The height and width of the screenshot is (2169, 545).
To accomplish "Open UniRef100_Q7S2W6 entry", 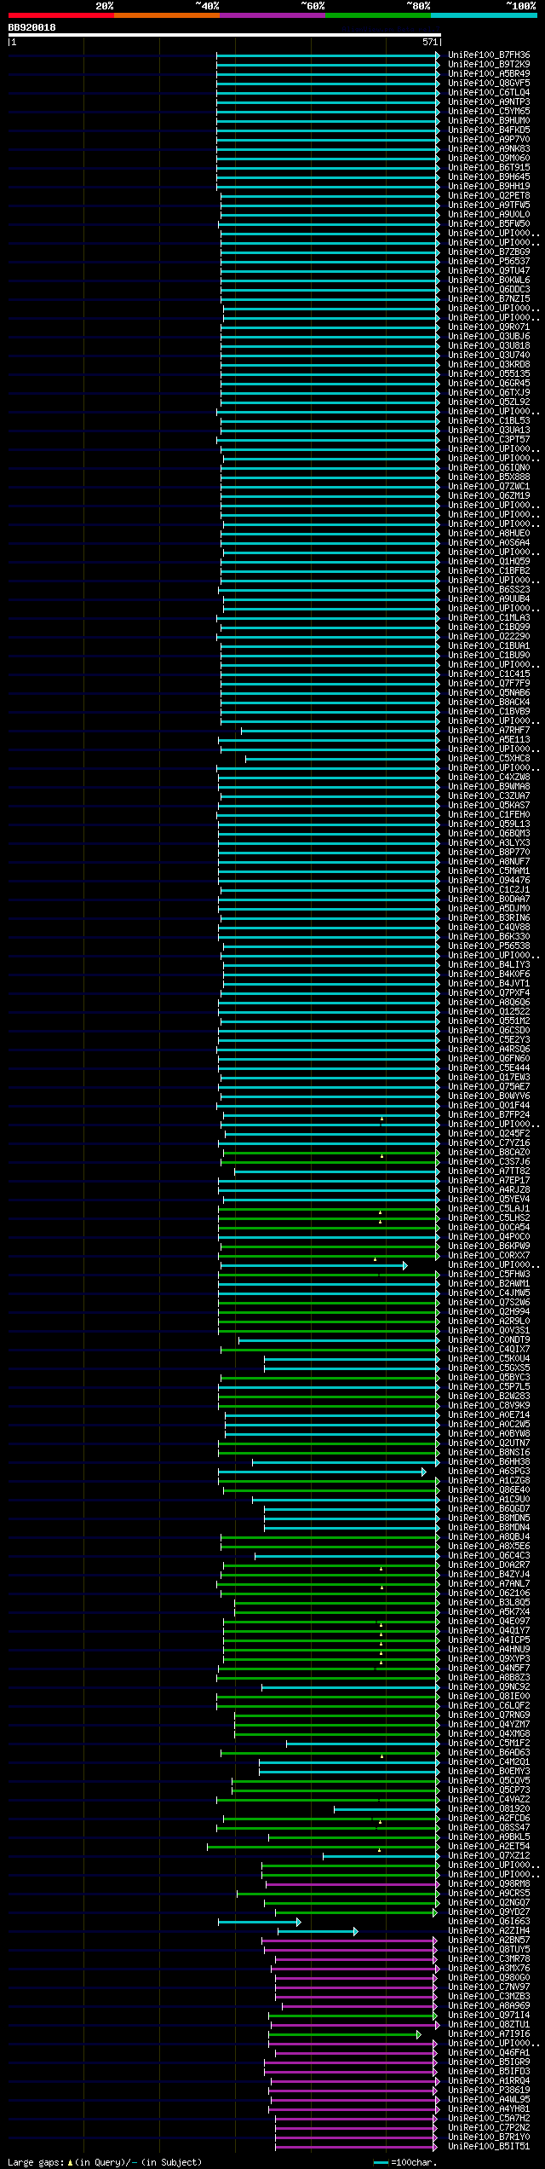I will pos(489,1302).
